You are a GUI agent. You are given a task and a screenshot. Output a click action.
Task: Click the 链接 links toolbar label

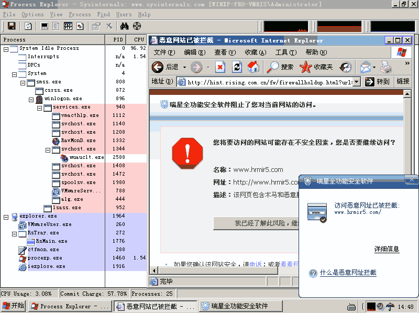pos(403,81)
